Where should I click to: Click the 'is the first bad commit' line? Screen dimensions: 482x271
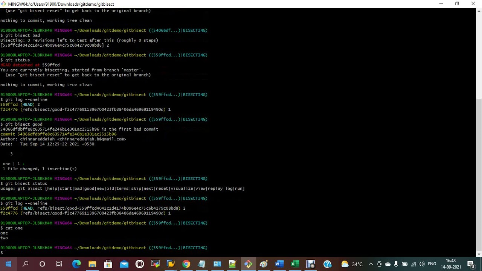coord(79,129)
